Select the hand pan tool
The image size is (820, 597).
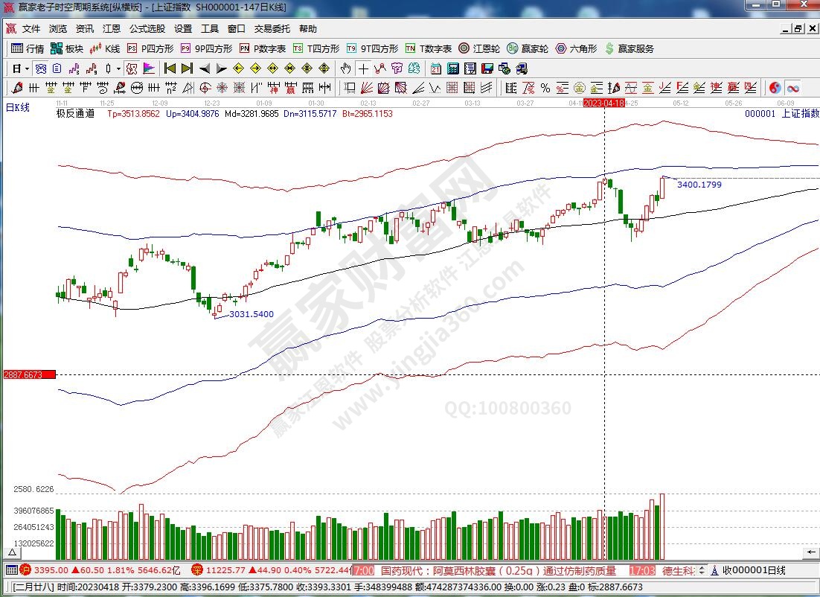click(x=345, y=68)
